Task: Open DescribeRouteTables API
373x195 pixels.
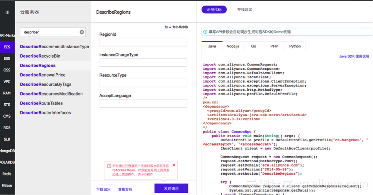Action: 41,103
